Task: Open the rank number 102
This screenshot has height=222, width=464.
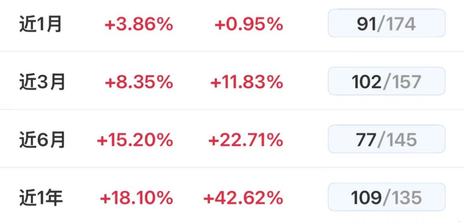Action: pos(367,82)
